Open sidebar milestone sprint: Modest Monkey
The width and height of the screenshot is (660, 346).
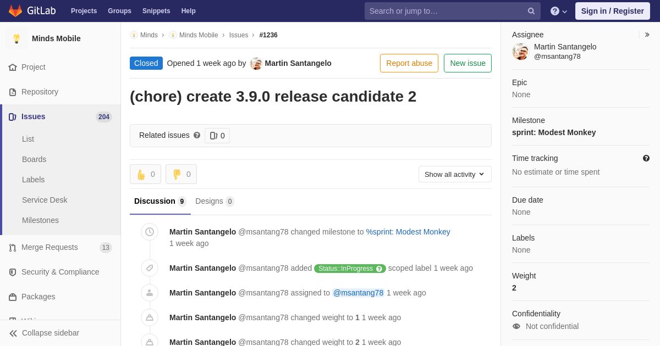[554, 132]
